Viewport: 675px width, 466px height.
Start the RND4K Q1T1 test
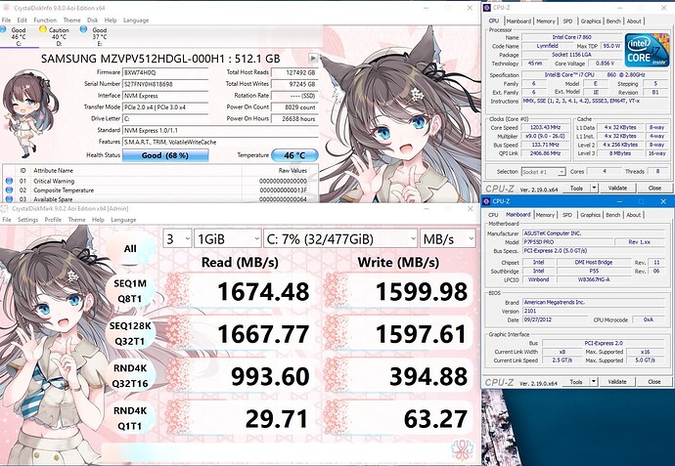[x=130, y=418]
